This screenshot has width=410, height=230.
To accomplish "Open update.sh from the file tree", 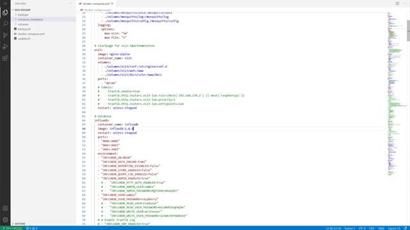I will pos(24,38).
